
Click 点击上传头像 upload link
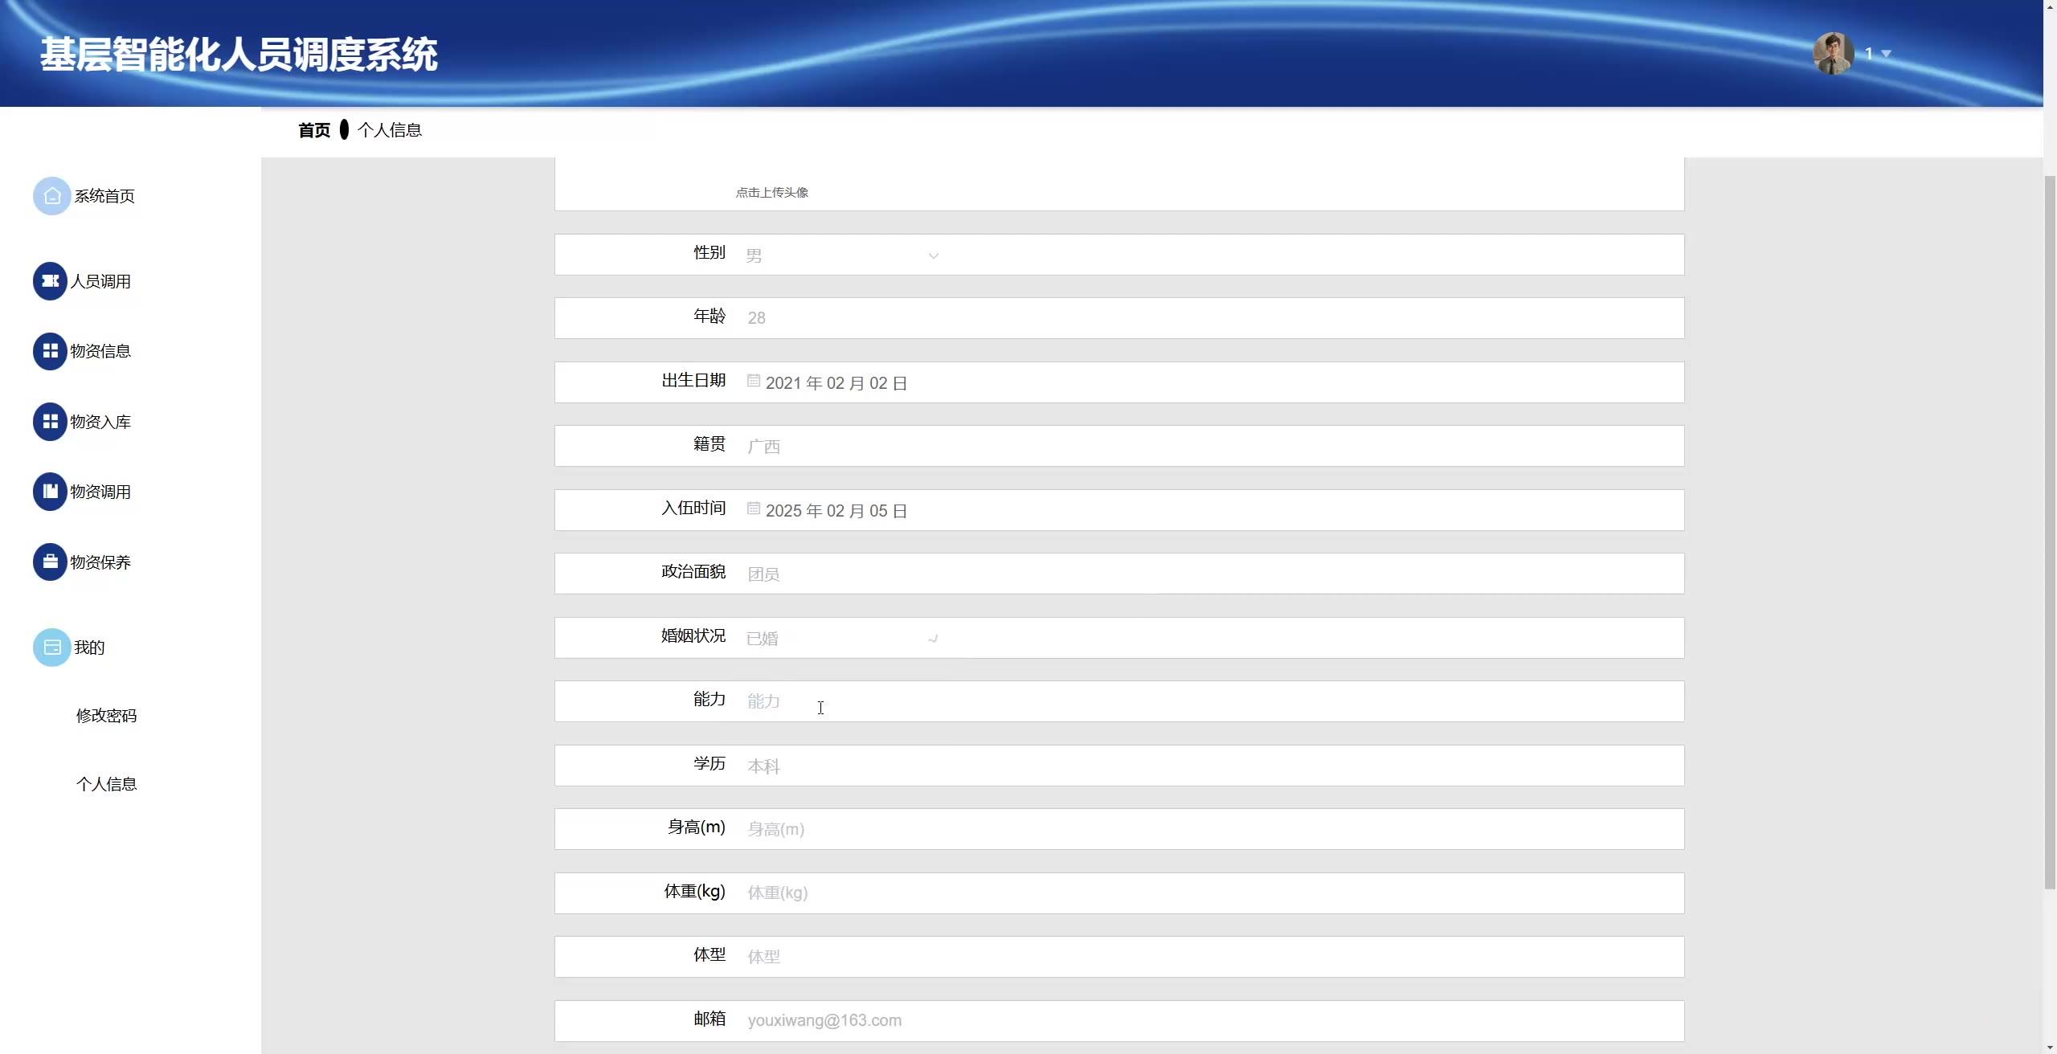click(771, 193)
